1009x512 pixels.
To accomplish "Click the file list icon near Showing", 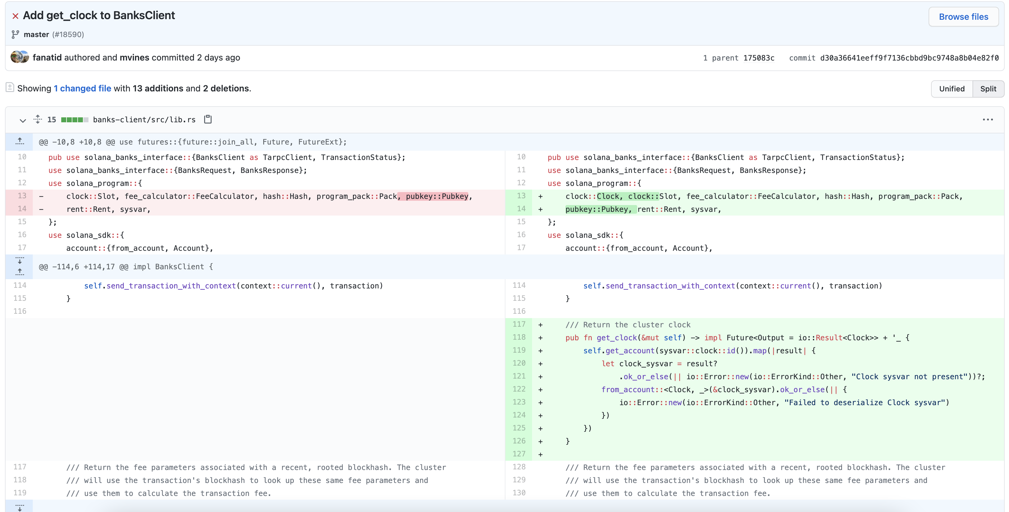I will click(x=10, y=88).
